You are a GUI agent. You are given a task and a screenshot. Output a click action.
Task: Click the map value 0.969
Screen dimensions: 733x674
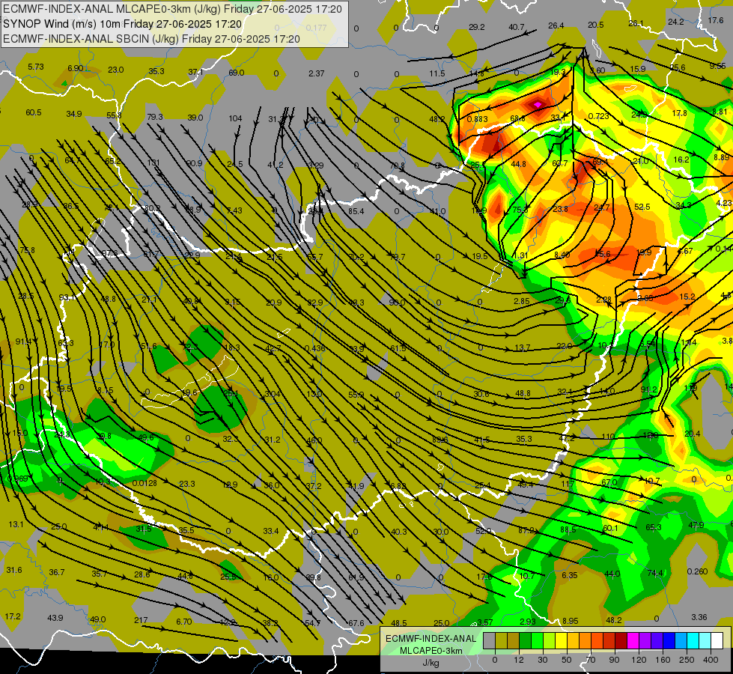[x=17, y=479]
